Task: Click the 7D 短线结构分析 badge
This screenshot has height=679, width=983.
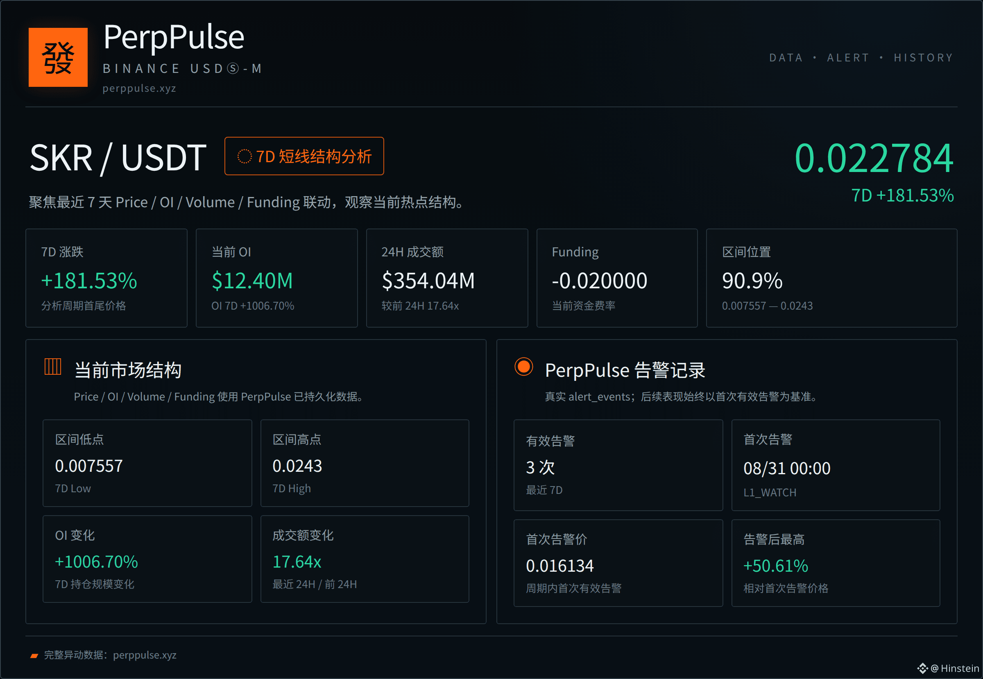Action: [304, 156]
